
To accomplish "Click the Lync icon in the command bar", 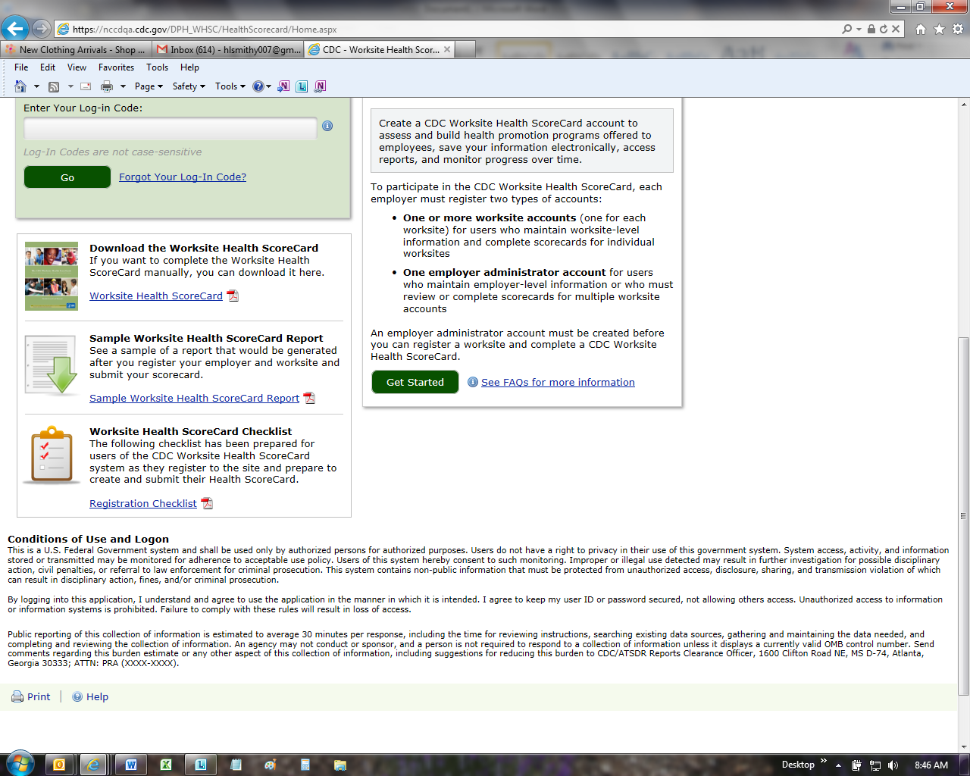I will click(x=302, y=86).
